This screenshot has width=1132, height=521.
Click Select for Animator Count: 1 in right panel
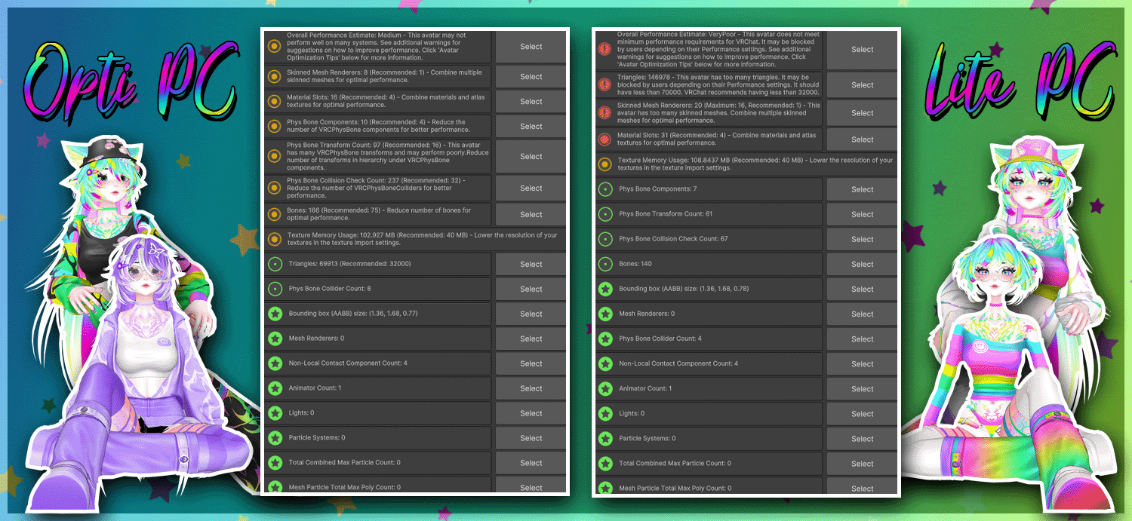[862, 389]
